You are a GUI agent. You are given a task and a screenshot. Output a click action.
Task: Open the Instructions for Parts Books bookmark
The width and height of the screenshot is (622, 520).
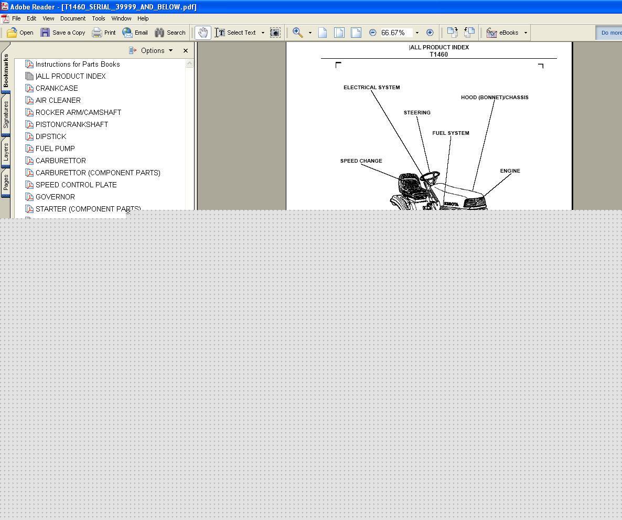pos(77,64)
